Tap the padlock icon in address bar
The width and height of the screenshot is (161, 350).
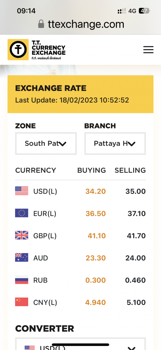point(41,24)
